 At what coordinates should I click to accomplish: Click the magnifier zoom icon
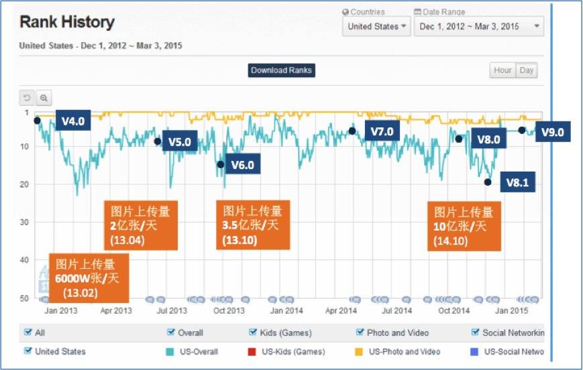44,98
